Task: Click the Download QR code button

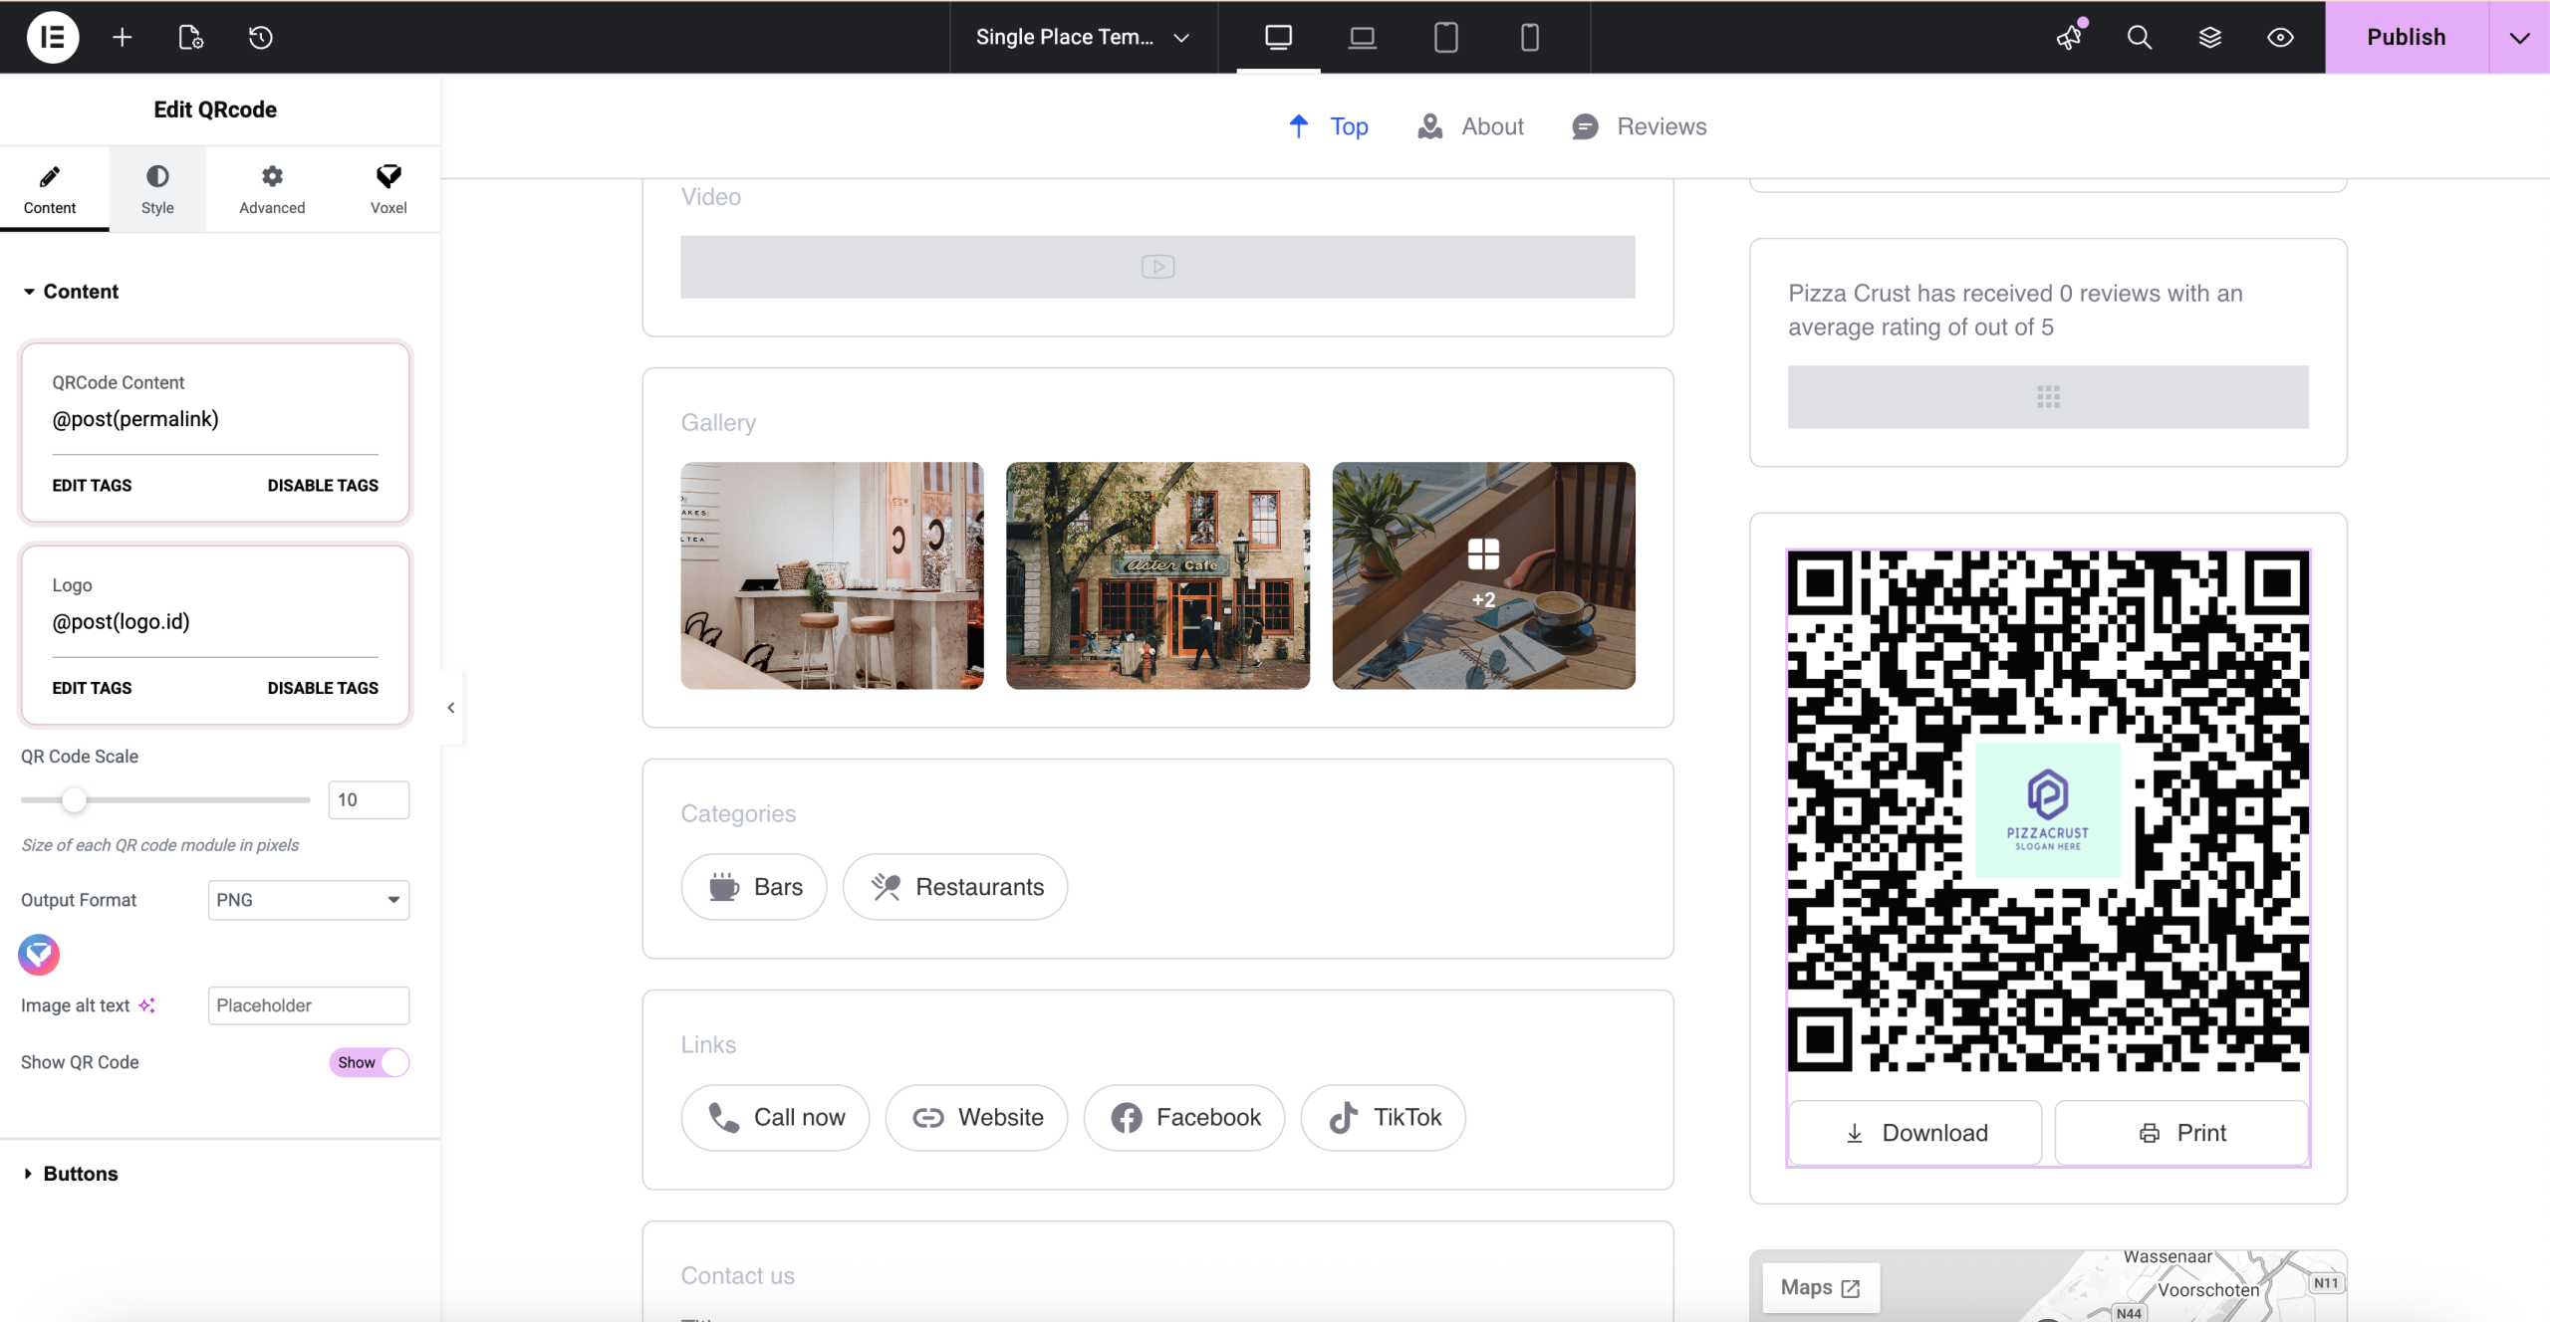Action: point(1915,1133)
